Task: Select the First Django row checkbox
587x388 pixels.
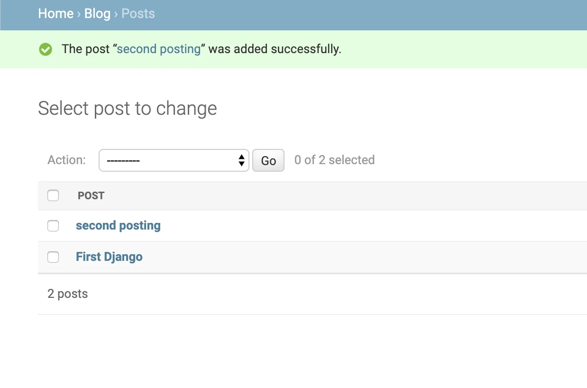Action: click(53, 257)
